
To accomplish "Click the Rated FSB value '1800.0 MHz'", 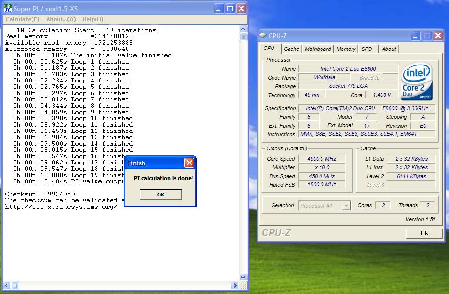I will pos(322,184).
